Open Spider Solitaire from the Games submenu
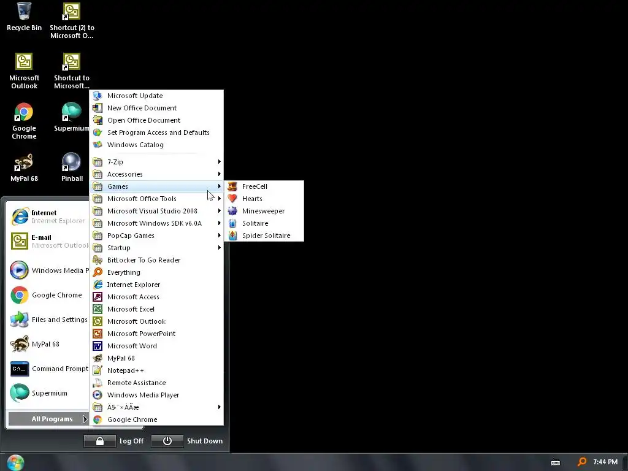Viewport: 628px width, 471px height. pyautogui.click(x=264, y=235)
